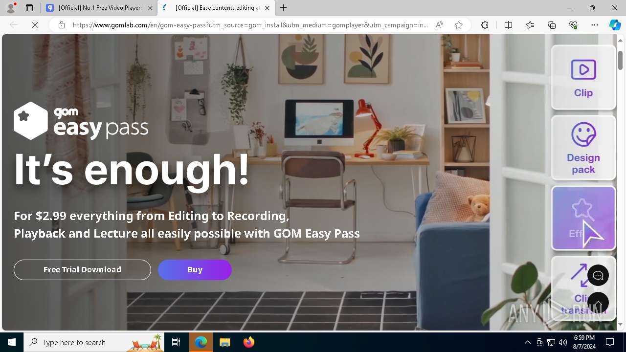
Task: Open the Extensions menu
Action: click(485, 25)
